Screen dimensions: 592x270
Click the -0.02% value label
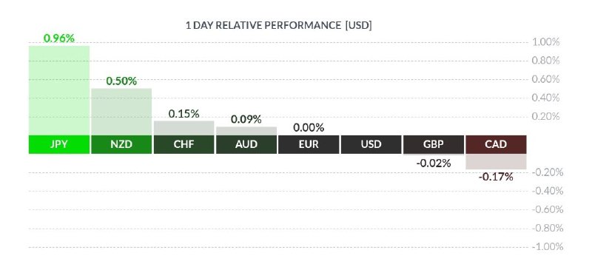(x=434, y=163)
